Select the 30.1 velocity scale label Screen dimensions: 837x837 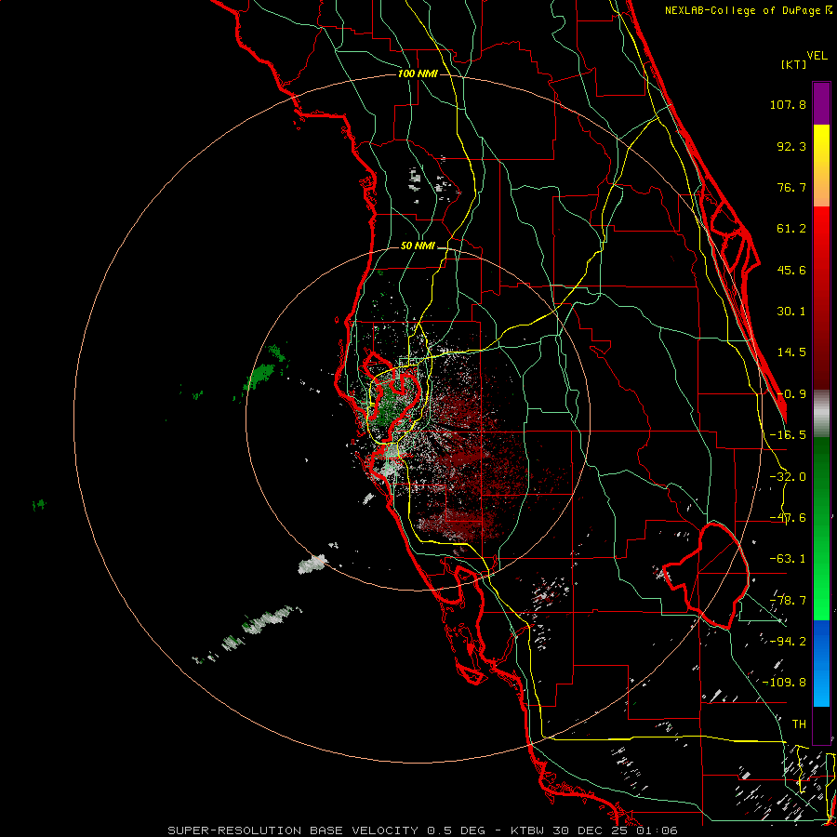point(791,312)
